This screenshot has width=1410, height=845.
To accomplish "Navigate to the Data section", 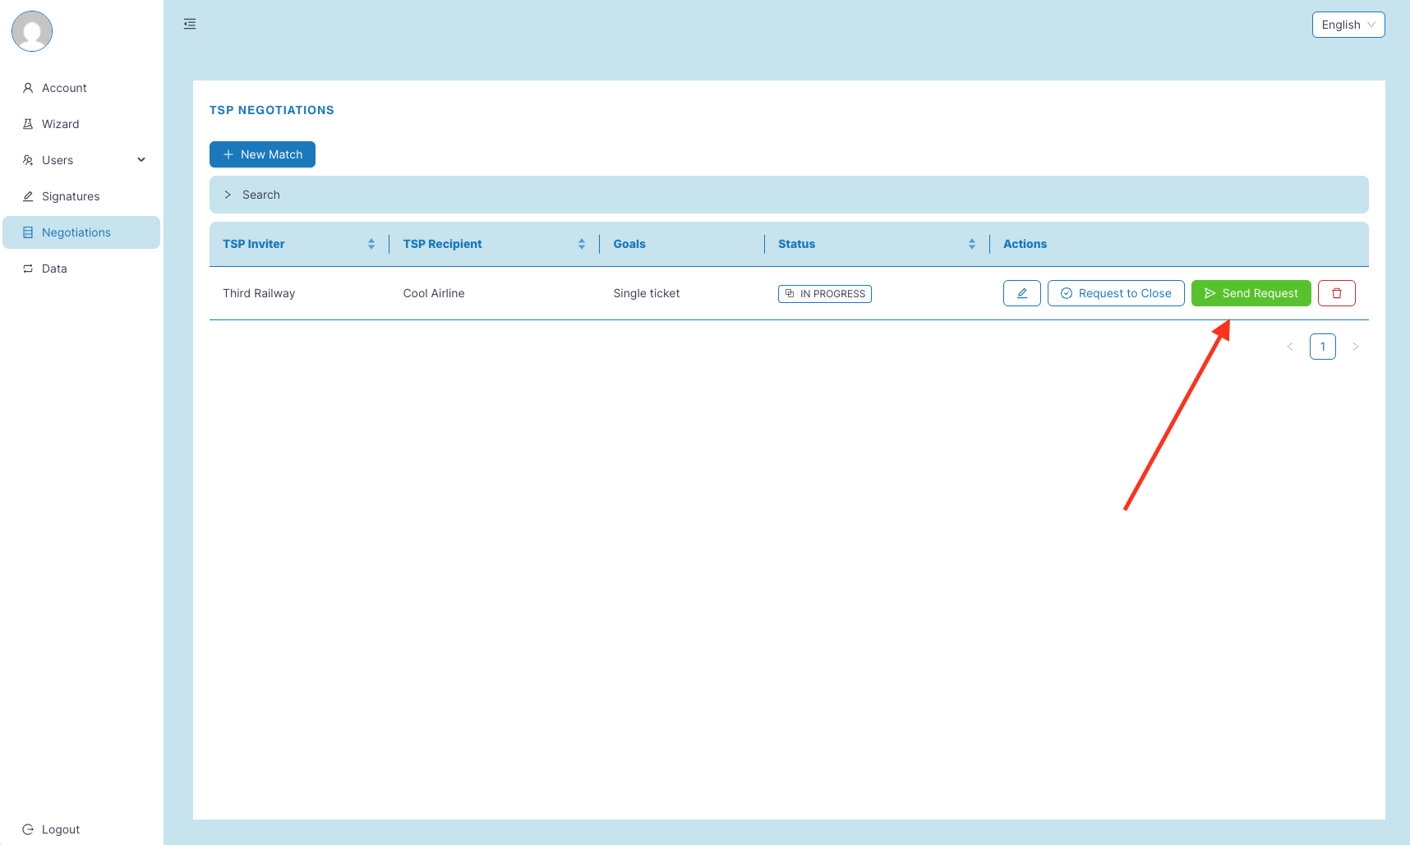I will click(x=54, y=269).
